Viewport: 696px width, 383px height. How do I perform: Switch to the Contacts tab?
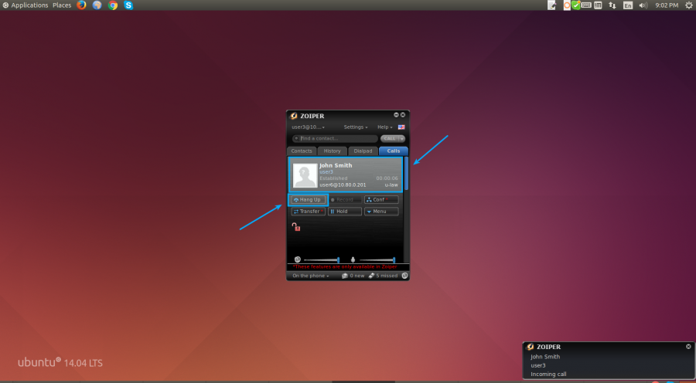pos(302,151)
